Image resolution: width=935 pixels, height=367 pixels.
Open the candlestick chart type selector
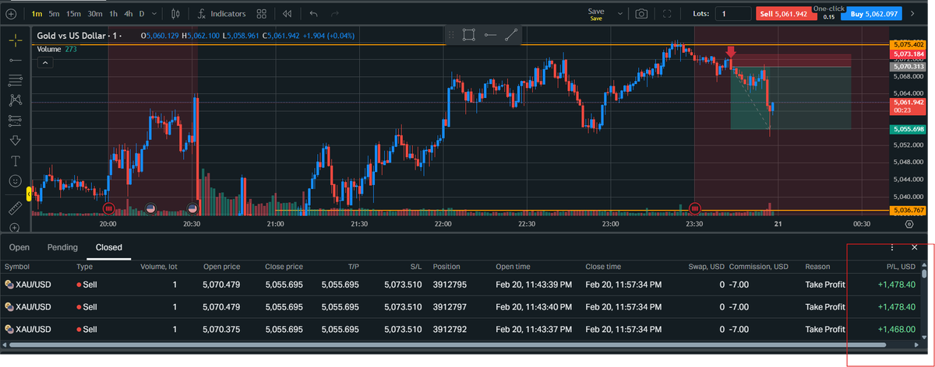[x=175, y=13]
